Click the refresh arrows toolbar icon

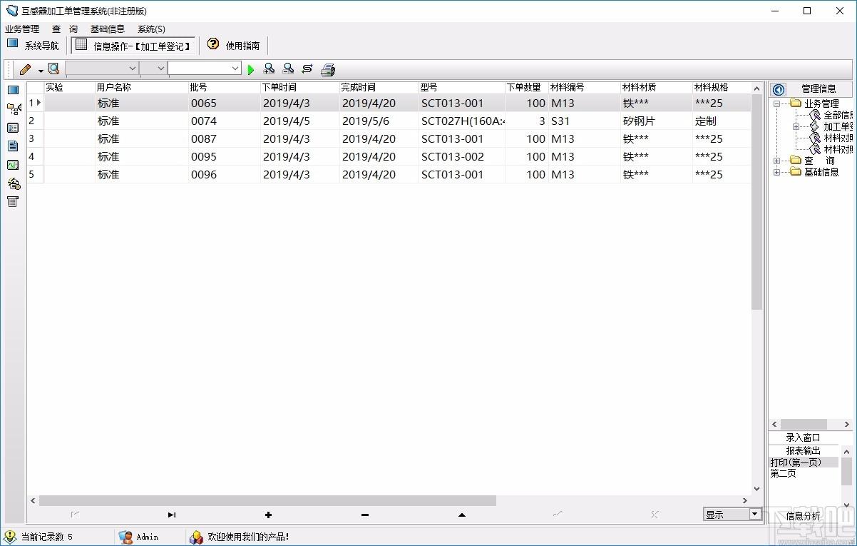click(307, 69)
